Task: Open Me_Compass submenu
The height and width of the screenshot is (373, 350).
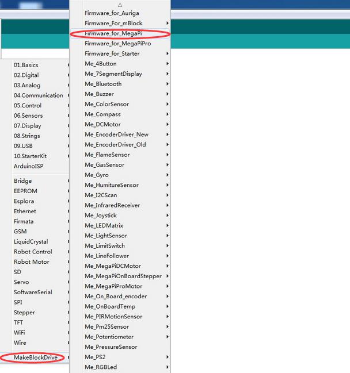Action: pos(120,114)
